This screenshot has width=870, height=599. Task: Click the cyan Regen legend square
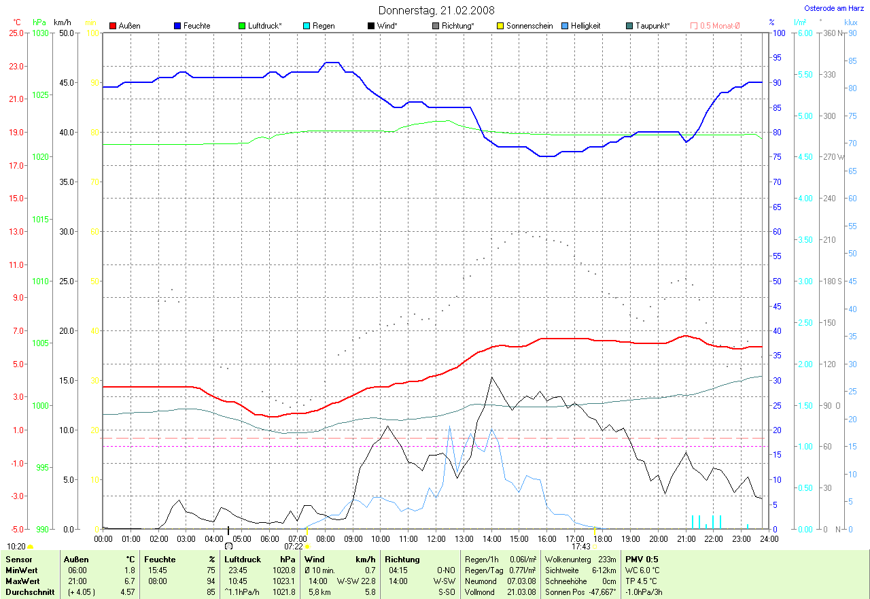click(x=307, y=26)
